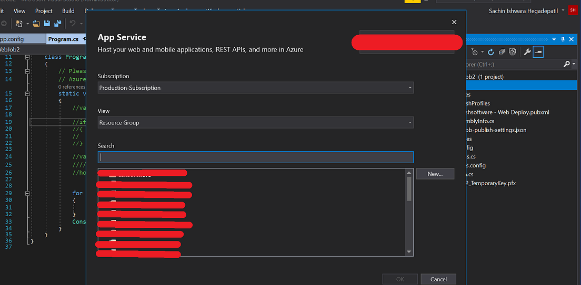
Task: Click the Save All icon
Action: pyautogui.click(x=57, y=24)
